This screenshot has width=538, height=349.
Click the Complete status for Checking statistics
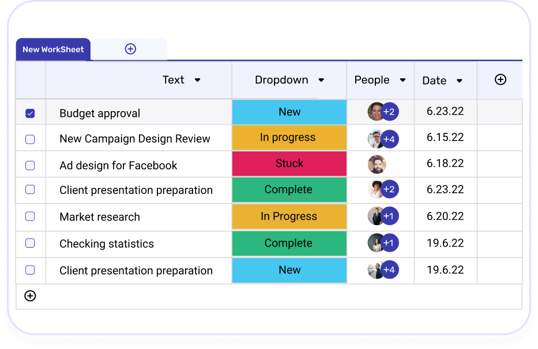pyautogui.click(x=289, y=243)
